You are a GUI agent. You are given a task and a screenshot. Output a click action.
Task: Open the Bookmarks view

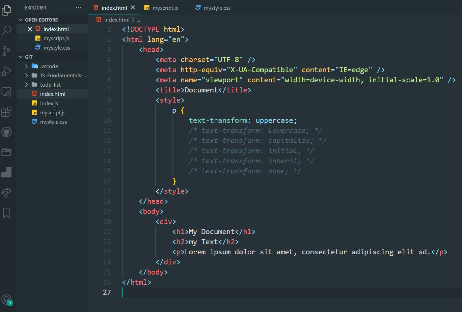click(x=6, y=213)
